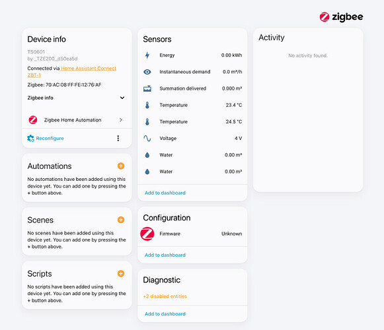384x330 pixels.
Task: Click the thermometer icon beside 23.4 °C
Action: pyautogui.click(x=147, y=105)
